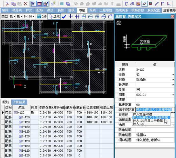Click the binoculars find icon

click(x=119, y=23)
